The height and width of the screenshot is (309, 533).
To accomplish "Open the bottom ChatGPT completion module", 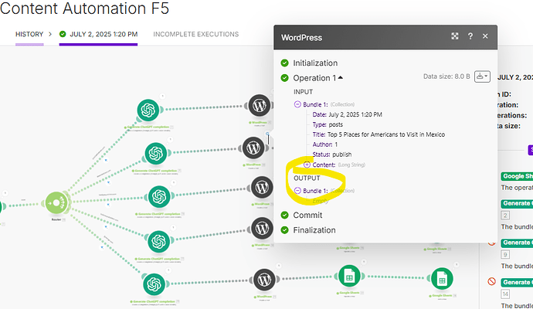I will [x=154, y=284].
